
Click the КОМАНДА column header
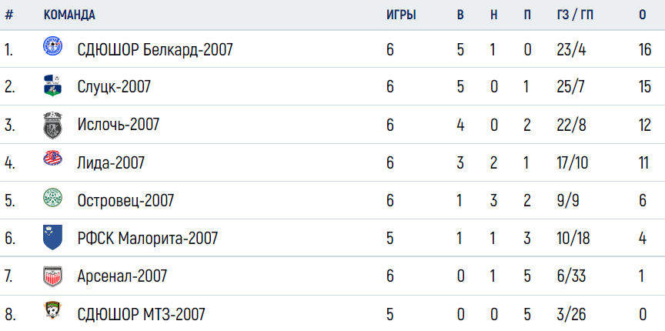pos(69,15)
